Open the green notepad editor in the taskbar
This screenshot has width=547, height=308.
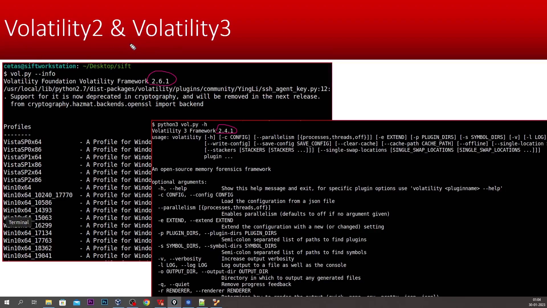202,302
